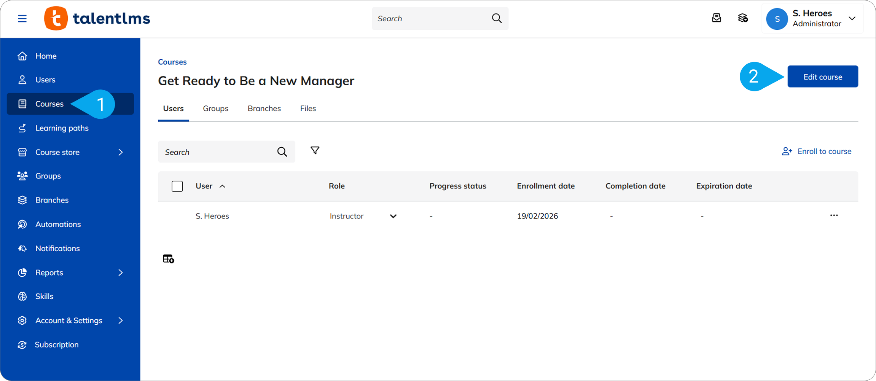Click the filter funnel icon
Viewport: 876px width, 381px height.
pyautogui.click(x=315, y=151)
